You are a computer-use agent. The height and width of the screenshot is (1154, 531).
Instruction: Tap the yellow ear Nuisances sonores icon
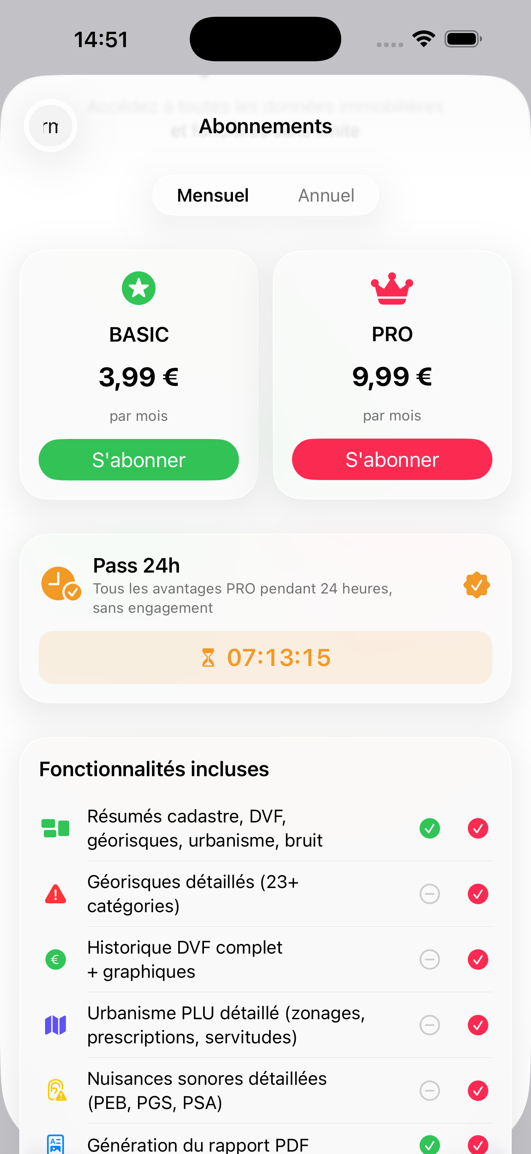[x=56, y=1090]
